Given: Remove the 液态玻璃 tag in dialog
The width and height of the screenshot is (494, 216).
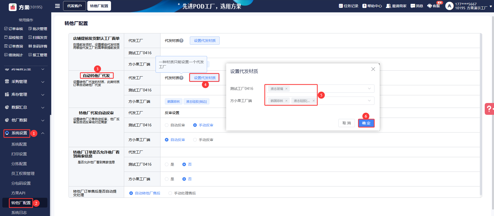Looking at the screenshot, I should tap(286, 89).
